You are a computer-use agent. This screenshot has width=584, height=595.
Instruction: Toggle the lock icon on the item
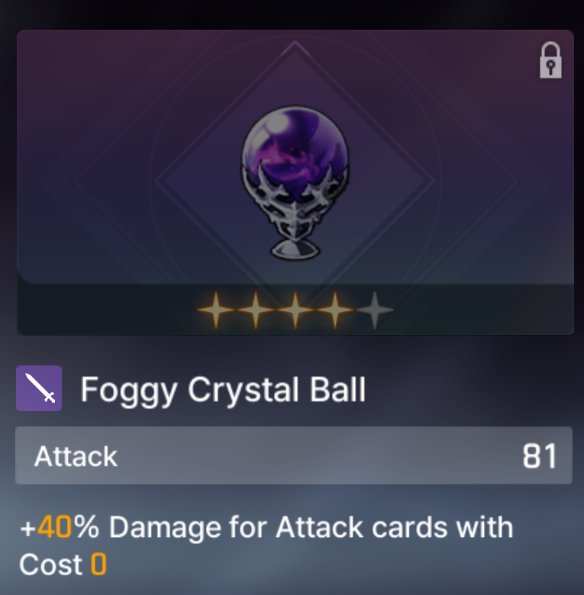click(550, 60)
